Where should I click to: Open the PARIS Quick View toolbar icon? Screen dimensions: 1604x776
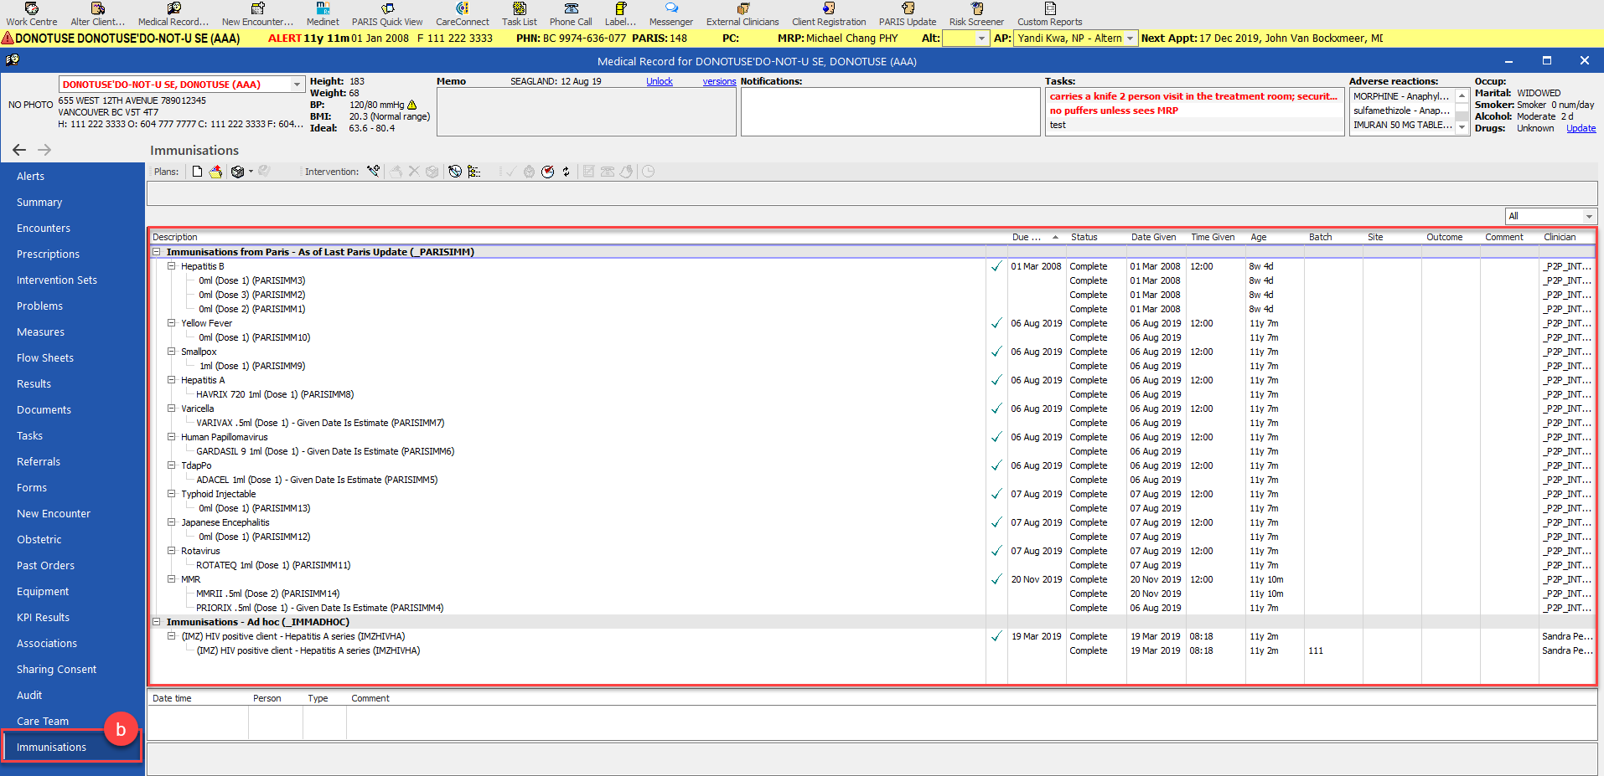tap(387, 14)
